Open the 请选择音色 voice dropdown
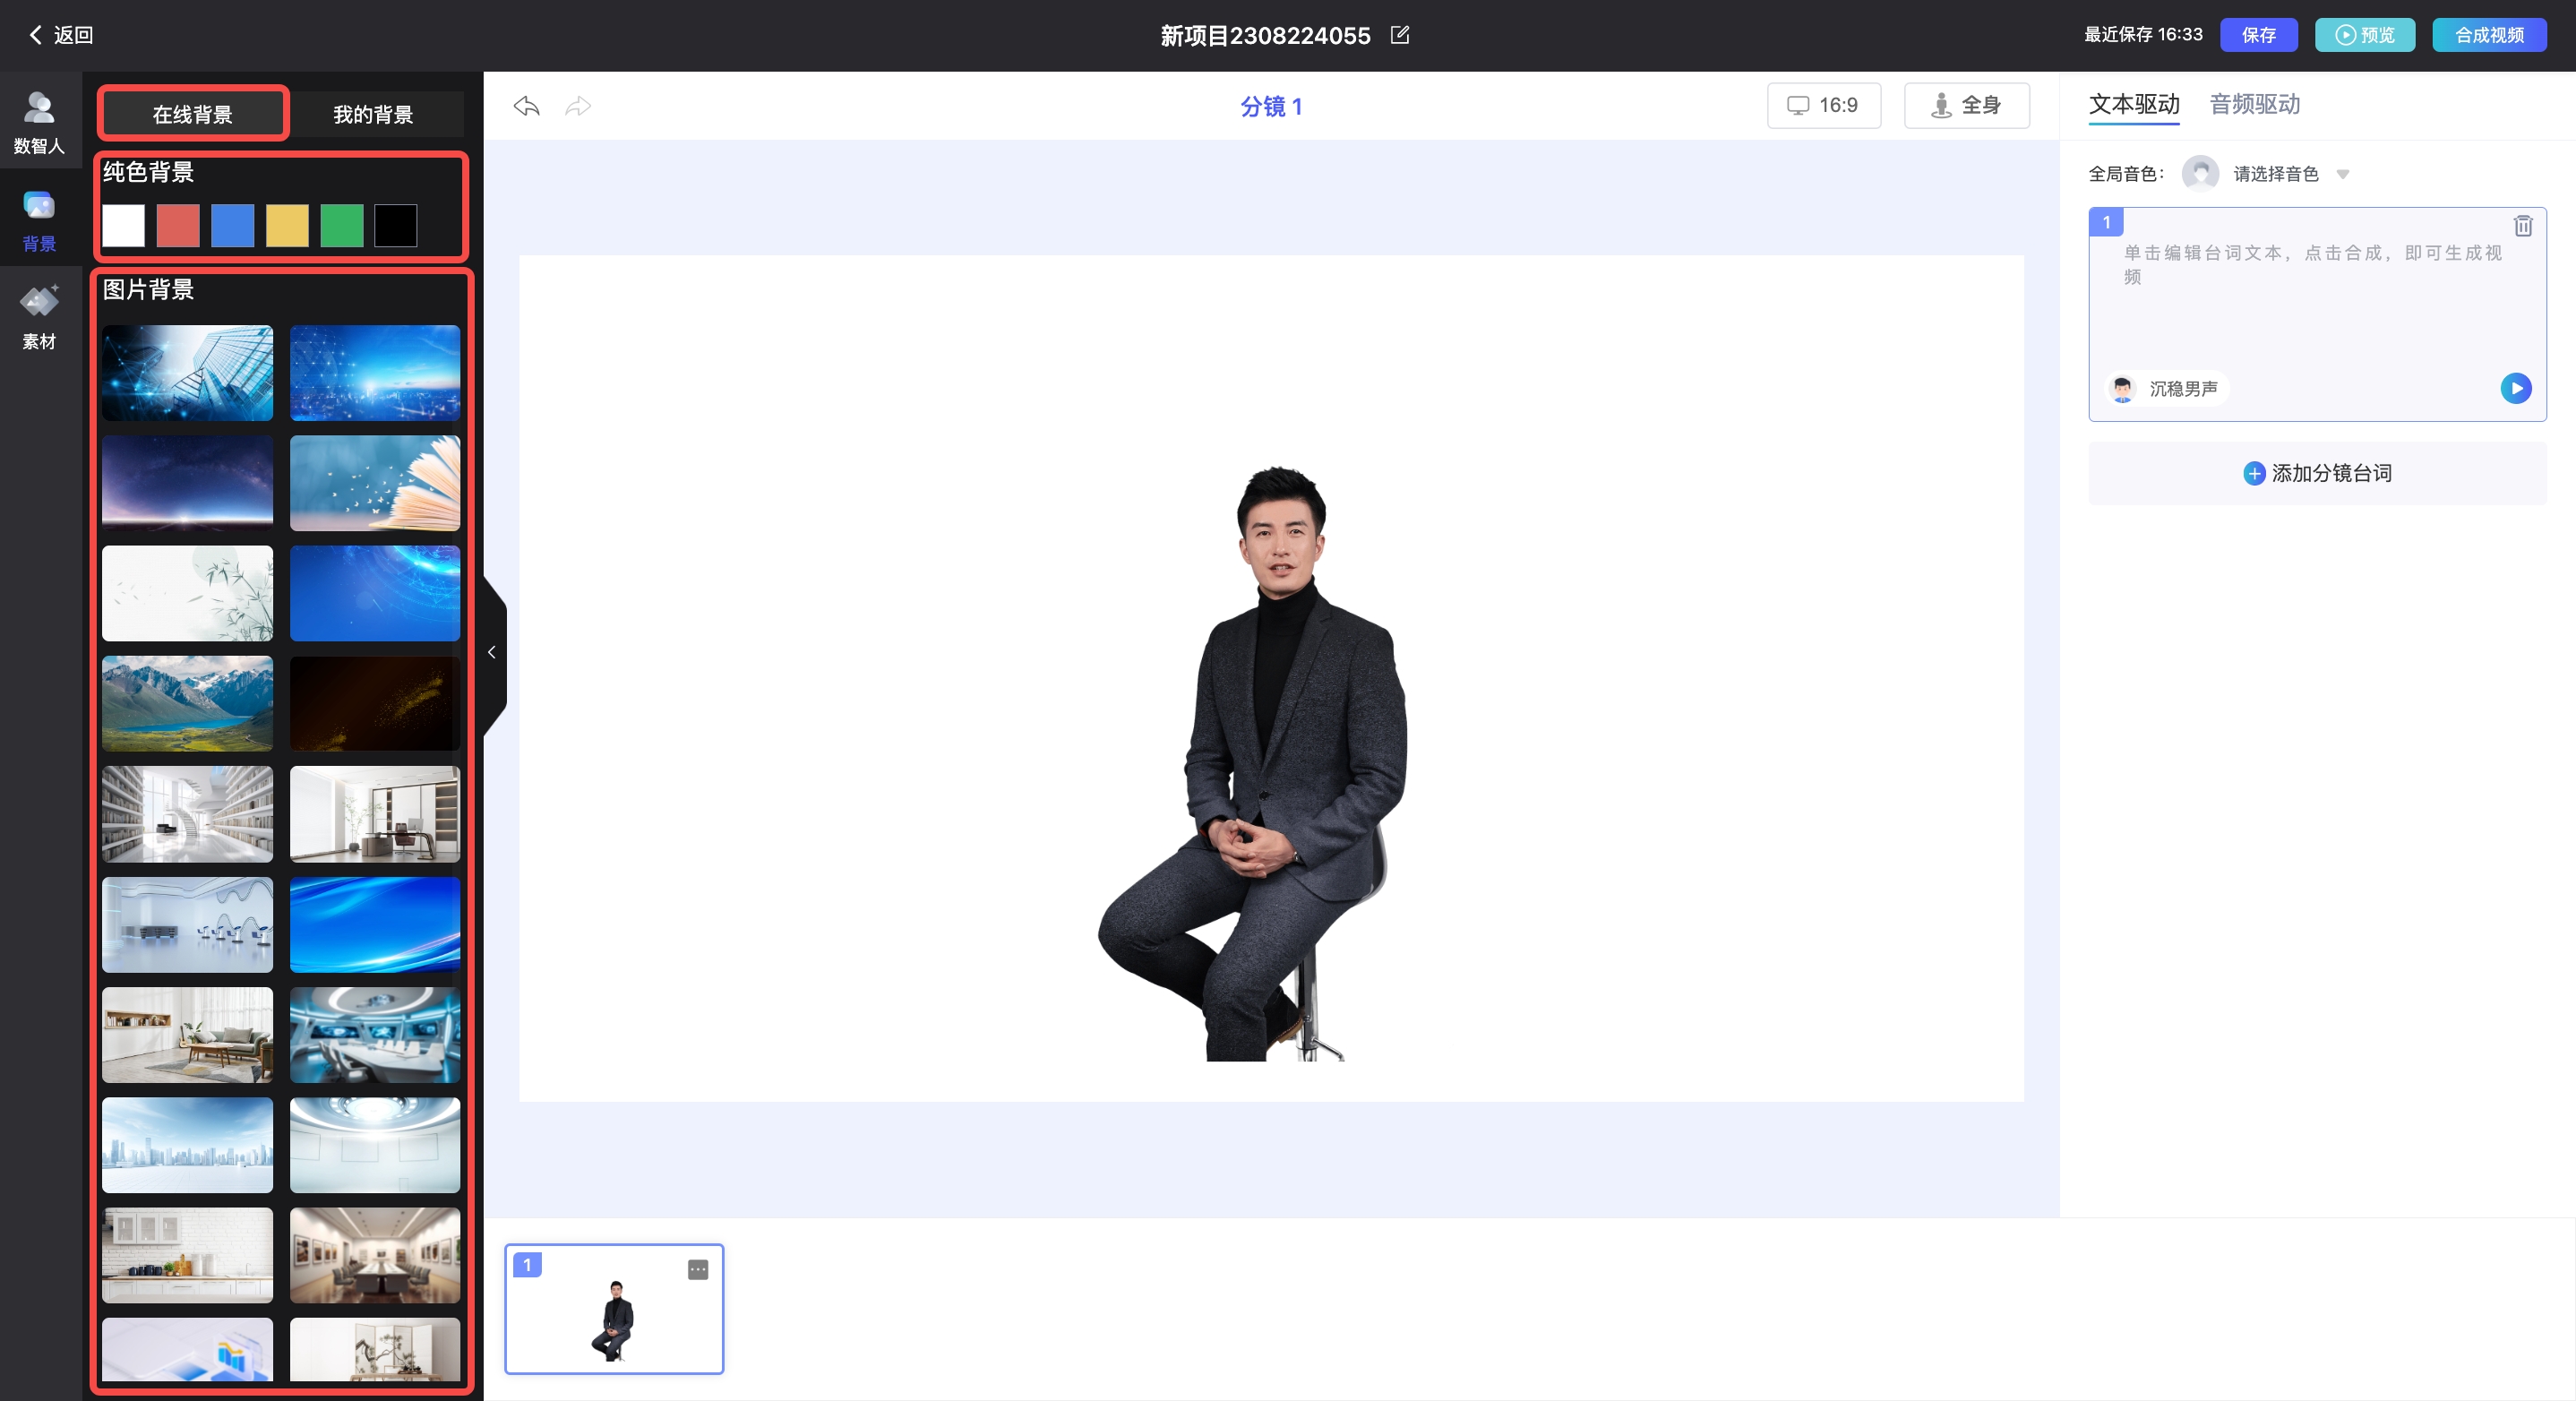2576x1401 pixels. coord(2290,174)
